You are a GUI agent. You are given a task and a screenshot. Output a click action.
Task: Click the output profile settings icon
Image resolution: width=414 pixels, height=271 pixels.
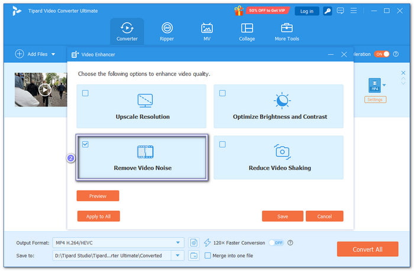coord(194,243)
